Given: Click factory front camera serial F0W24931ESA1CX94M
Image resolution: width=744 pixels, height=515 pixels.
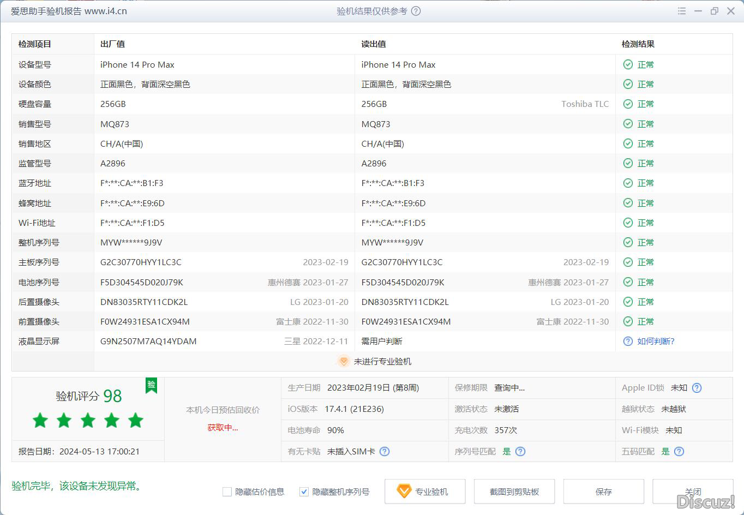Looking at the screenshot, I should click(145, 321).
